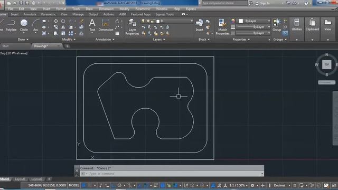Click the Move tool in Modify panel
Image resolution: width=338 pixels, height=190 pixels.
click(55, 21)
